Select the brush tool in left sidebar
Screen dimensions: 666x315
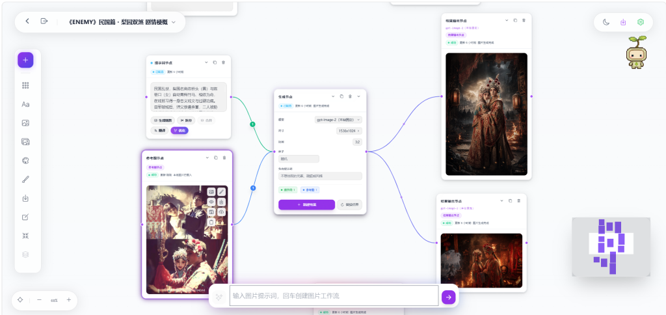(x=25, y=180)
